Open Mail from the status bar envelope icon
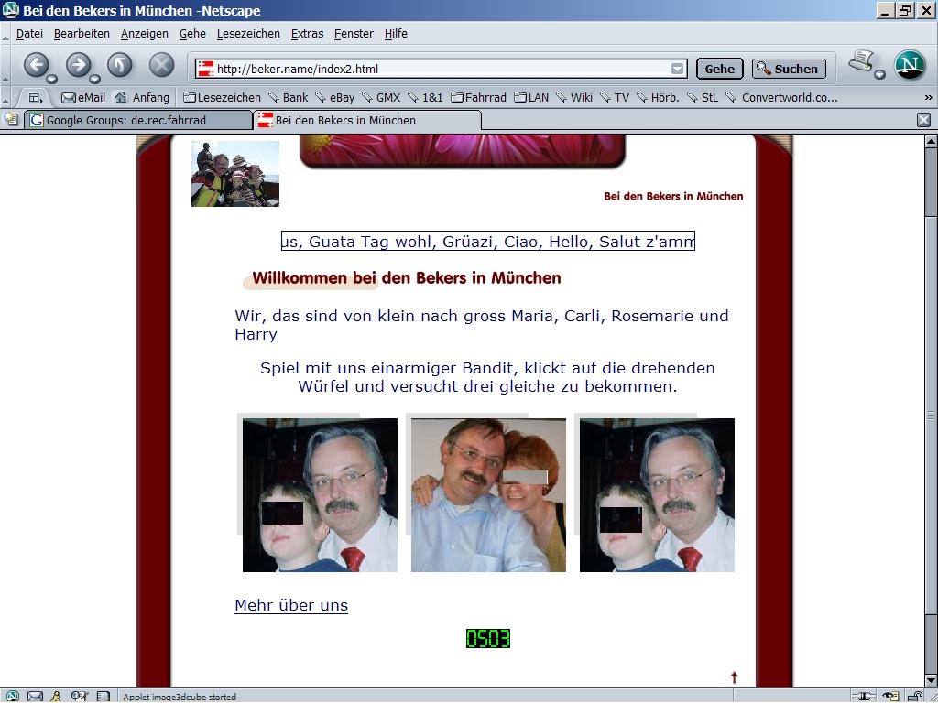Screen dimensions: 938x703 [x=35, y=697]
